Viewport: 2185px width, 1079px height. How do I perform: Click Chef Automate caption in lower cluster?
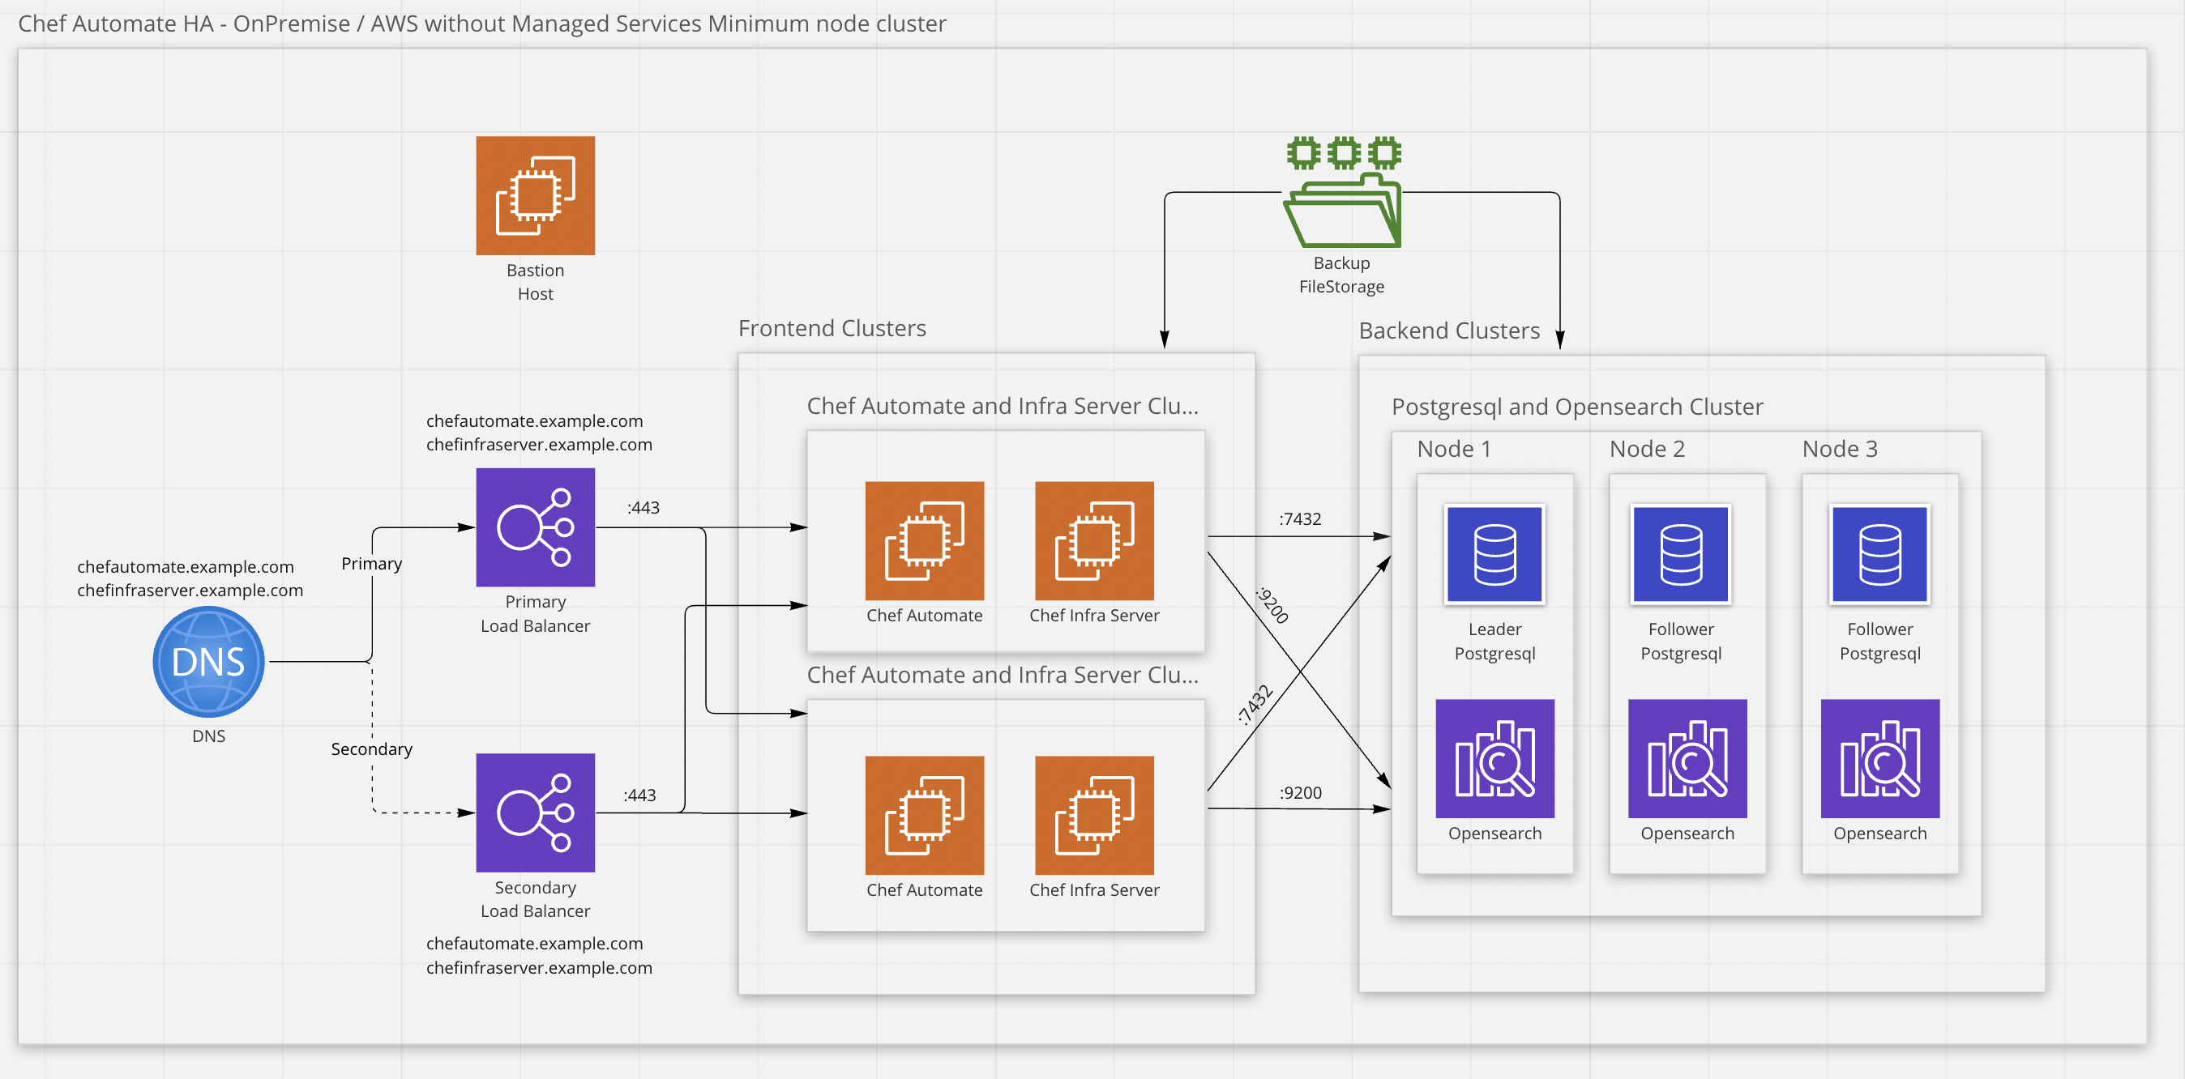point(925,890)
